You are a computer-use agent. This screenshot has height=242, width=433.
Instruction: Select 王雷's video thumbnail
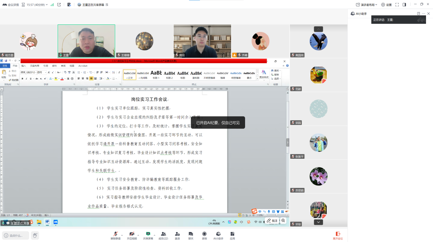pyautogui.click(x=86, y=41)
